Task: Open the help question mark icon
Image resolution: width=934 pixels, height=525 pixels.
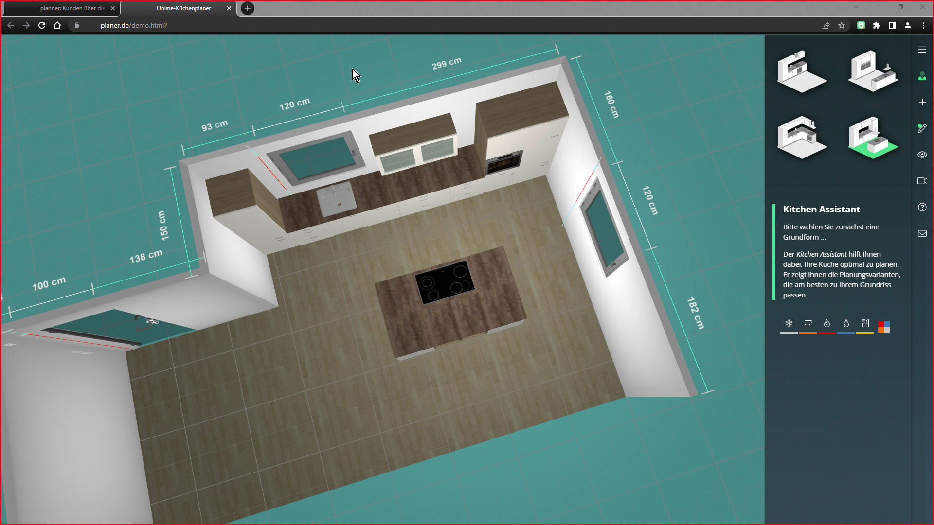Action: 922,207
